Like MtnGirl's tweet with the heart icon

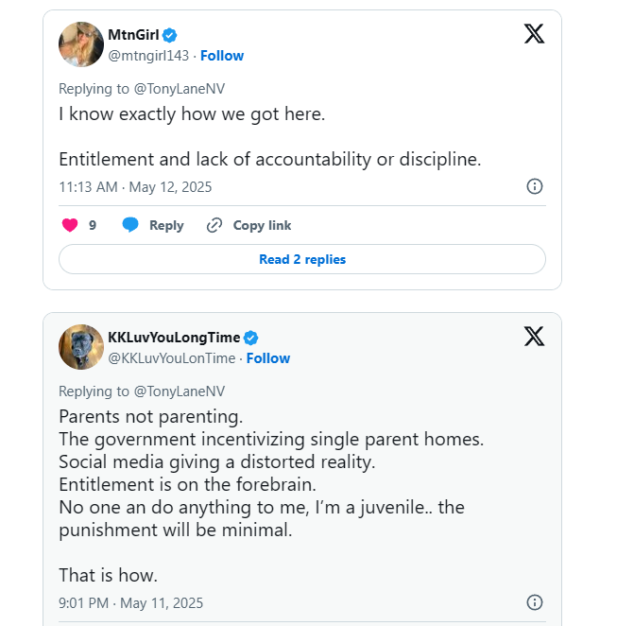[x=70, y=225]
